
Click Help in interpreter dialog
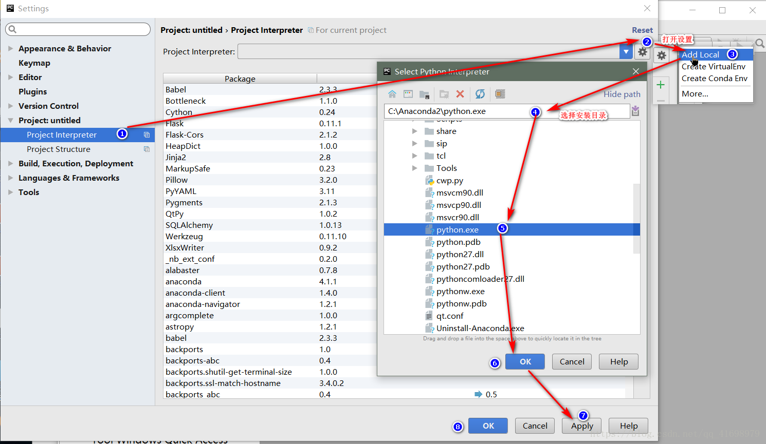[x=619, y=361]
